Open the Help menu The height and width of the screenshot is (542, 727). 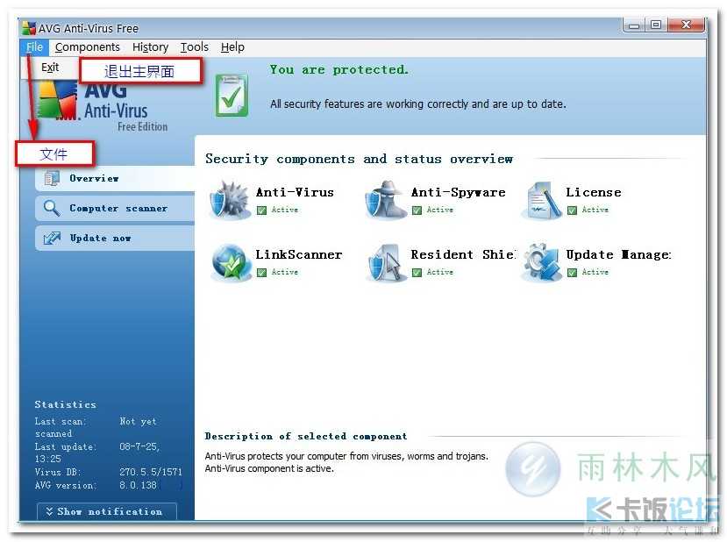click(x=232, y=47)
